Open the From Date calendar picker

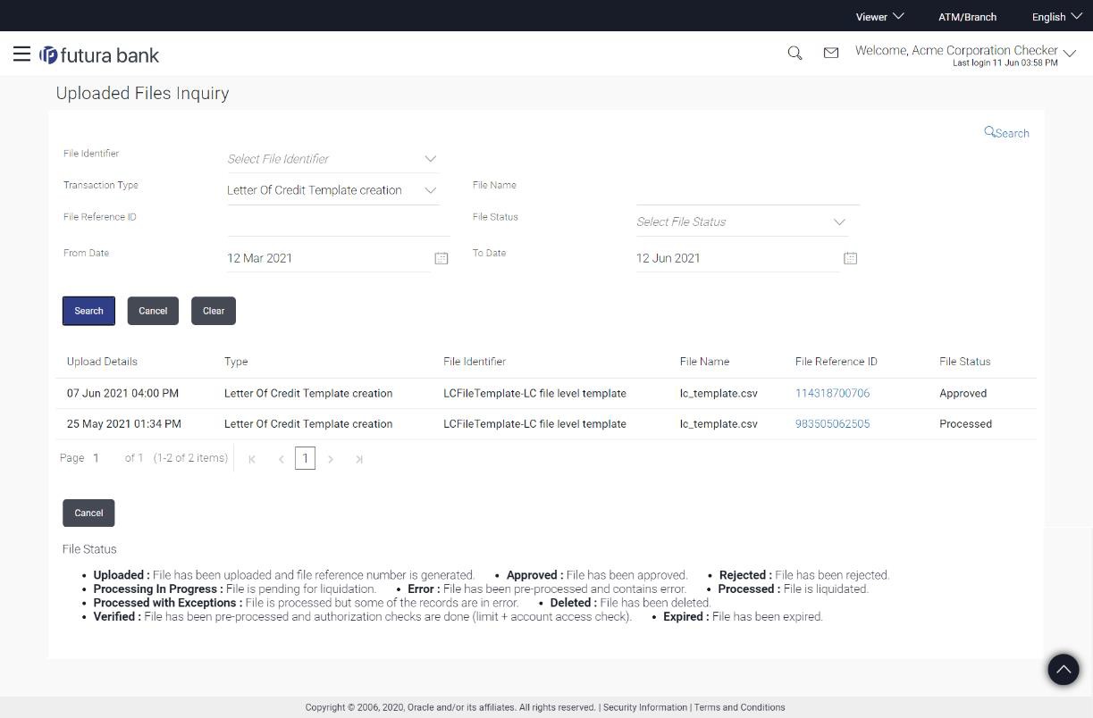(x=441, y=258)
